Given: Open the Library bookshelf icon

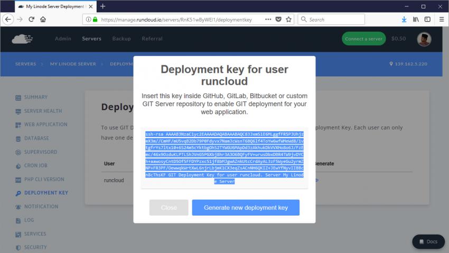Looking at the screenshot, I should [x=416, y=20].
